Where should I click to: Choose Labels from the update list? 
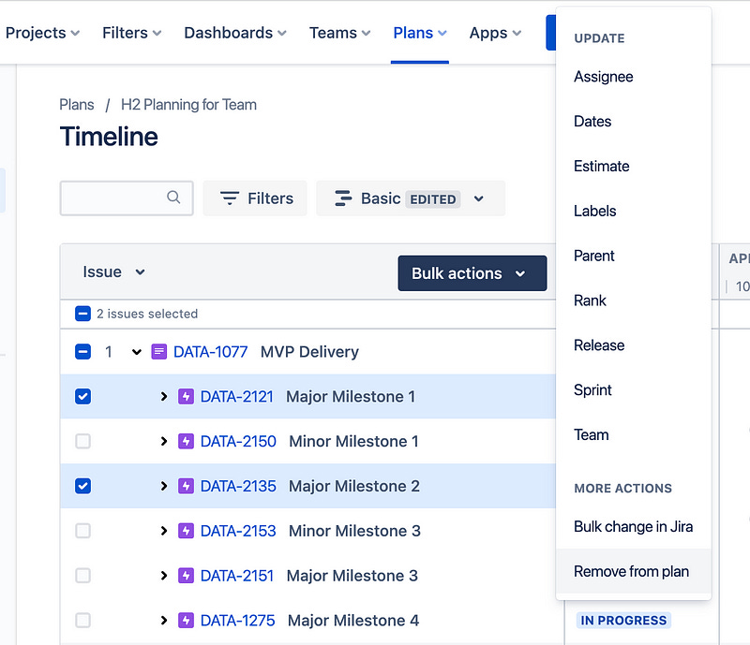click(x=634, y=211)
